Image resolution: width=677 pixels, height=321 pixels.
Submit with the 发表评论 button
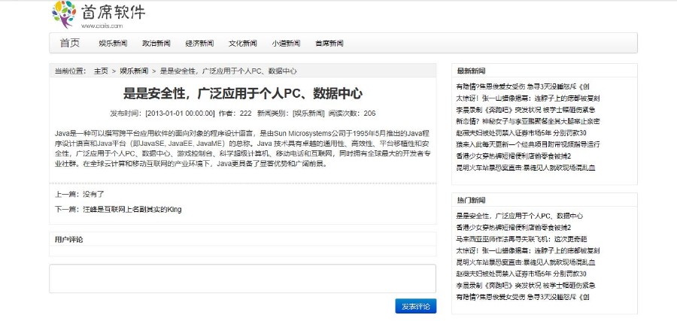416,306
